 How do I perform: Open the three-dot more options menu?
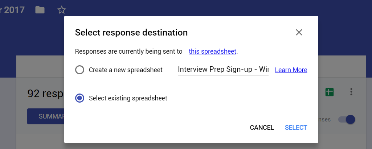[351, 92]
